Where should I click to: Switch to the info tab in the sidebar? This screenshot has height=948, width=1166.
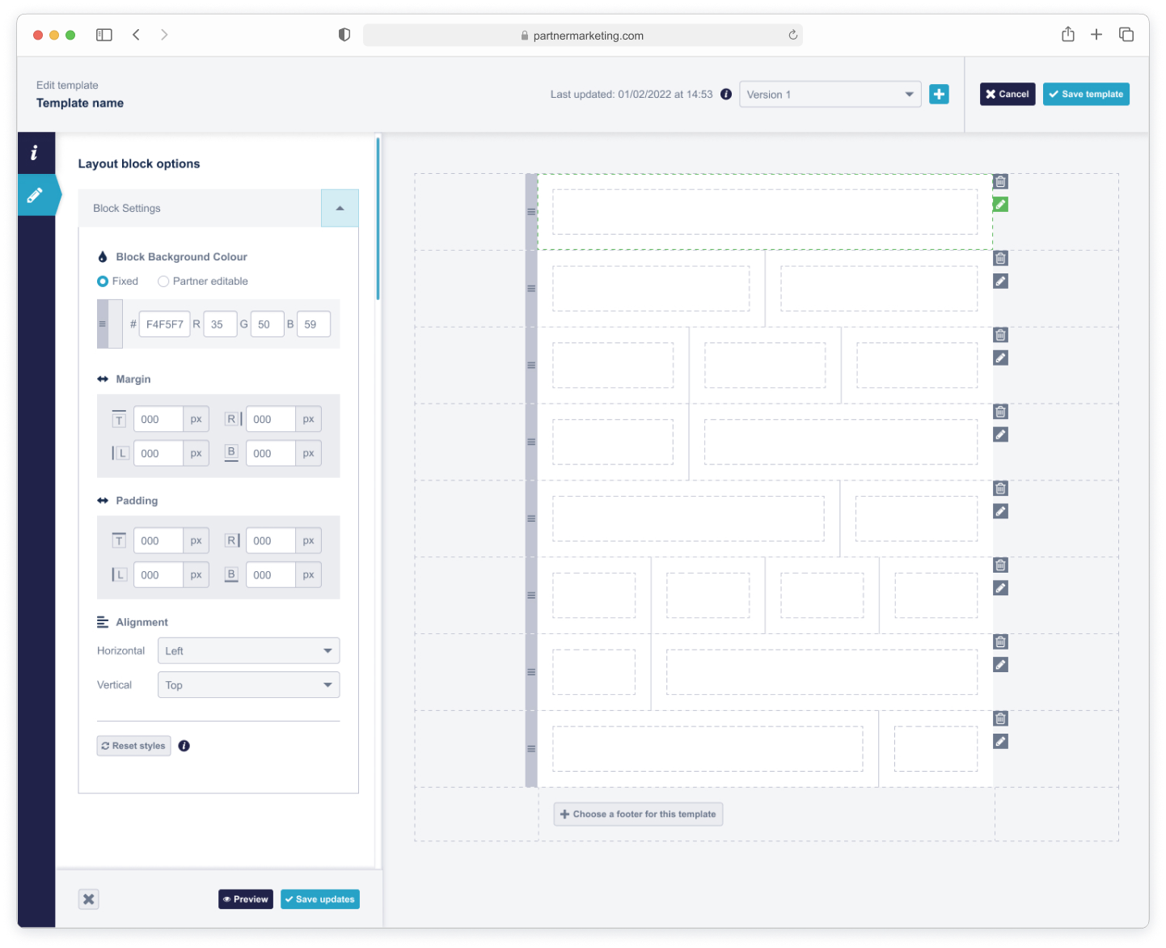tap(35, 153)
